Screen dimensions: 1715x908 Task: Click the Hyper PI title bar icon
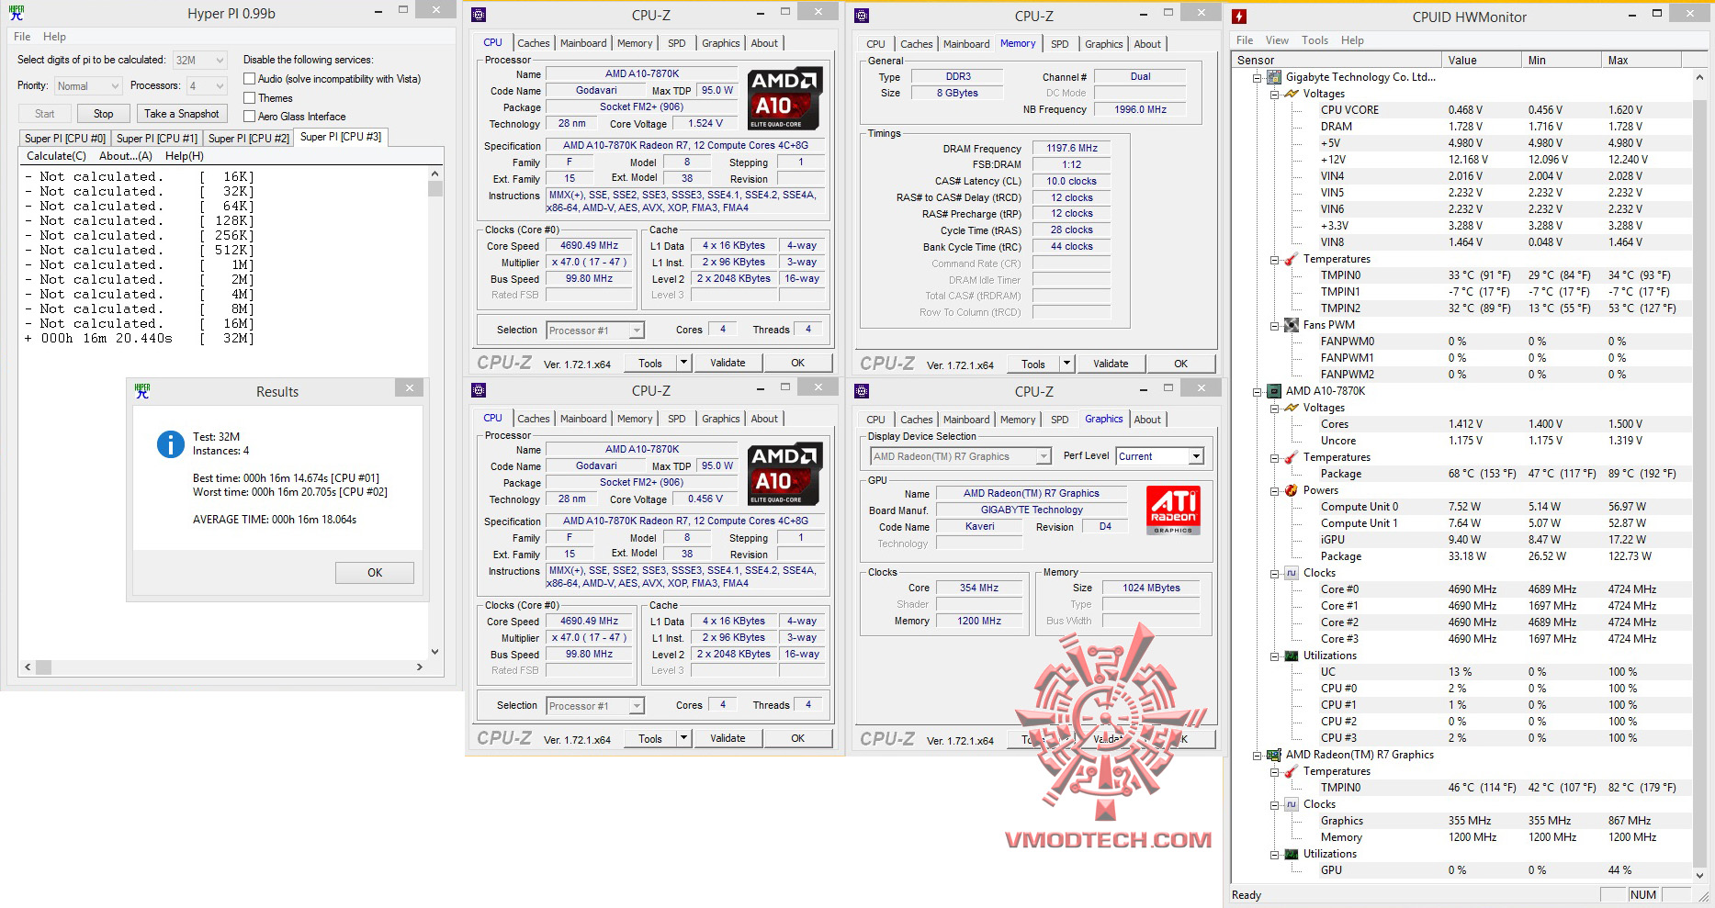click(16, 13)
